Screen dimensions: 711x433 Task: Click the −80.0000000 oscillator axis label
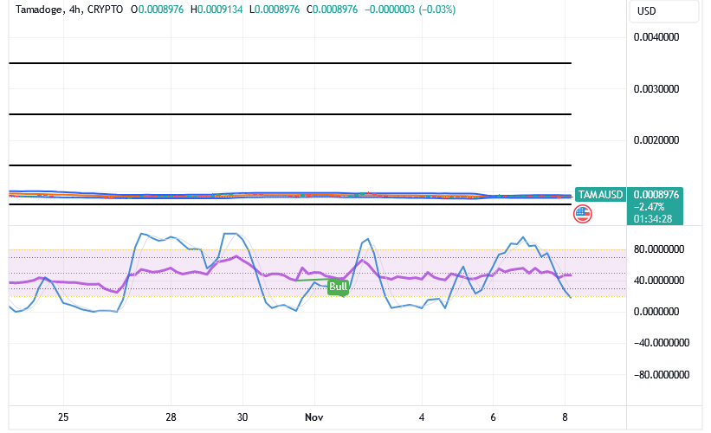[x=661, y=374]
